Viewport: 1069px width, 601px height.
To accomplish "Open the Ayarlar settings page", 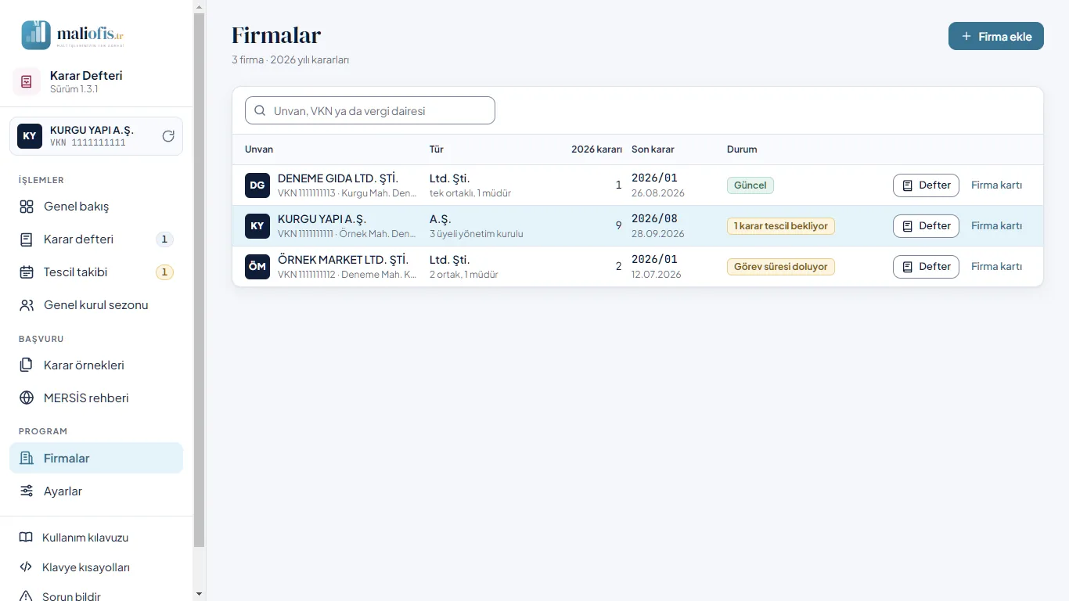I will pos(96,491).
